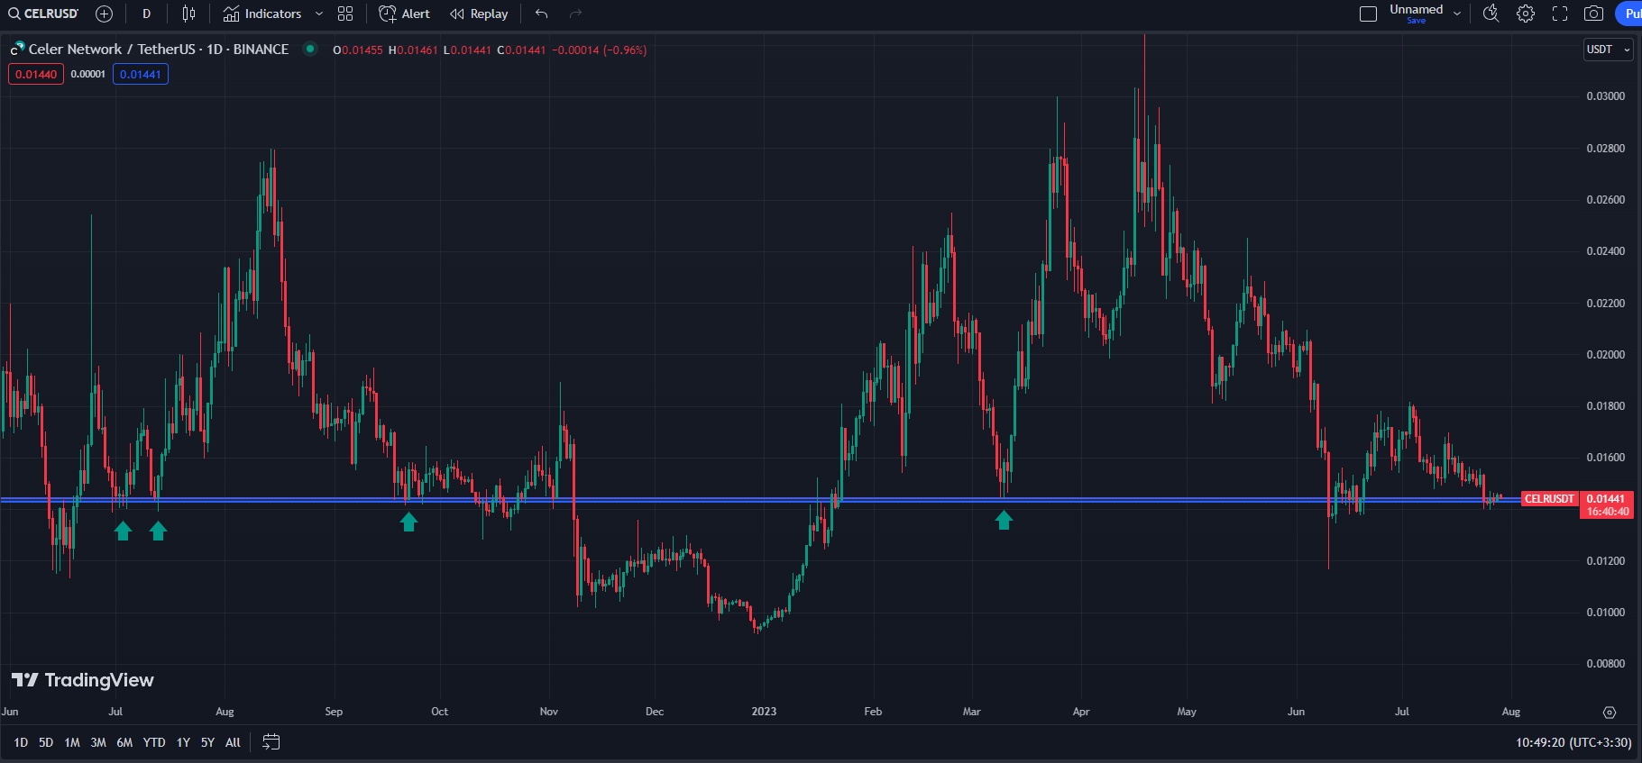1642x763 pixels.
Task: Select the 1D date range
Action: 21,742
